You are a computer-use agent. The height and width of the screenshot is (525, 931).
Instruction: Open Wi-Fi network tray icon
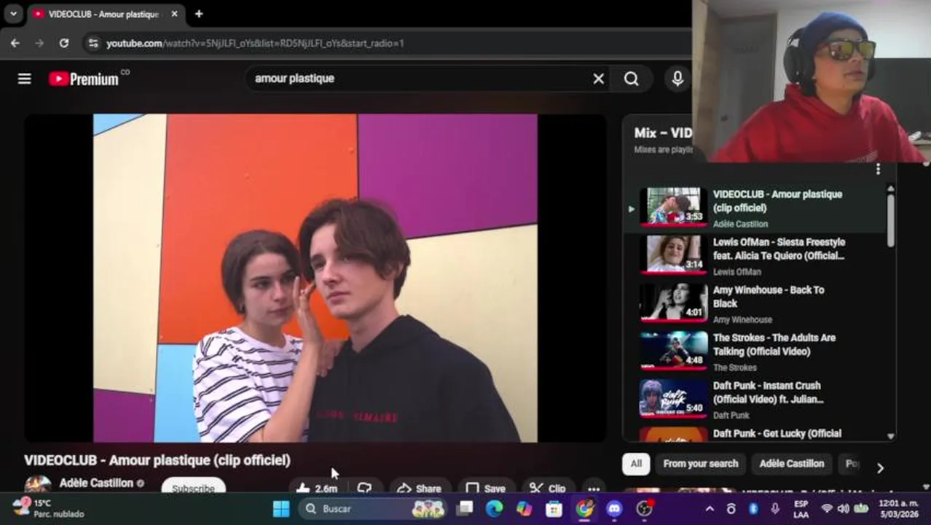(827, 509)
